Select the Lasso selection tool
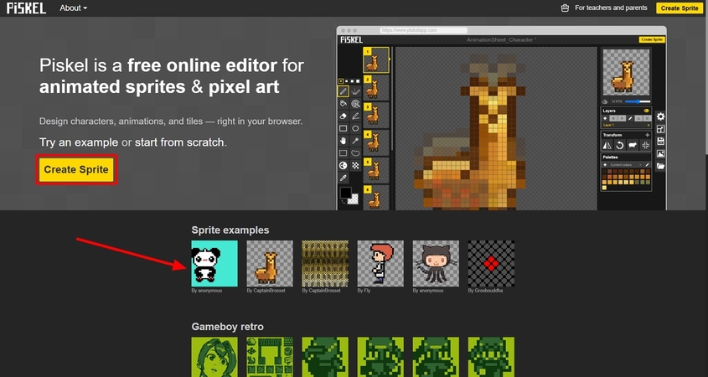This screenshot has width=708, height=377. (356, 153)
